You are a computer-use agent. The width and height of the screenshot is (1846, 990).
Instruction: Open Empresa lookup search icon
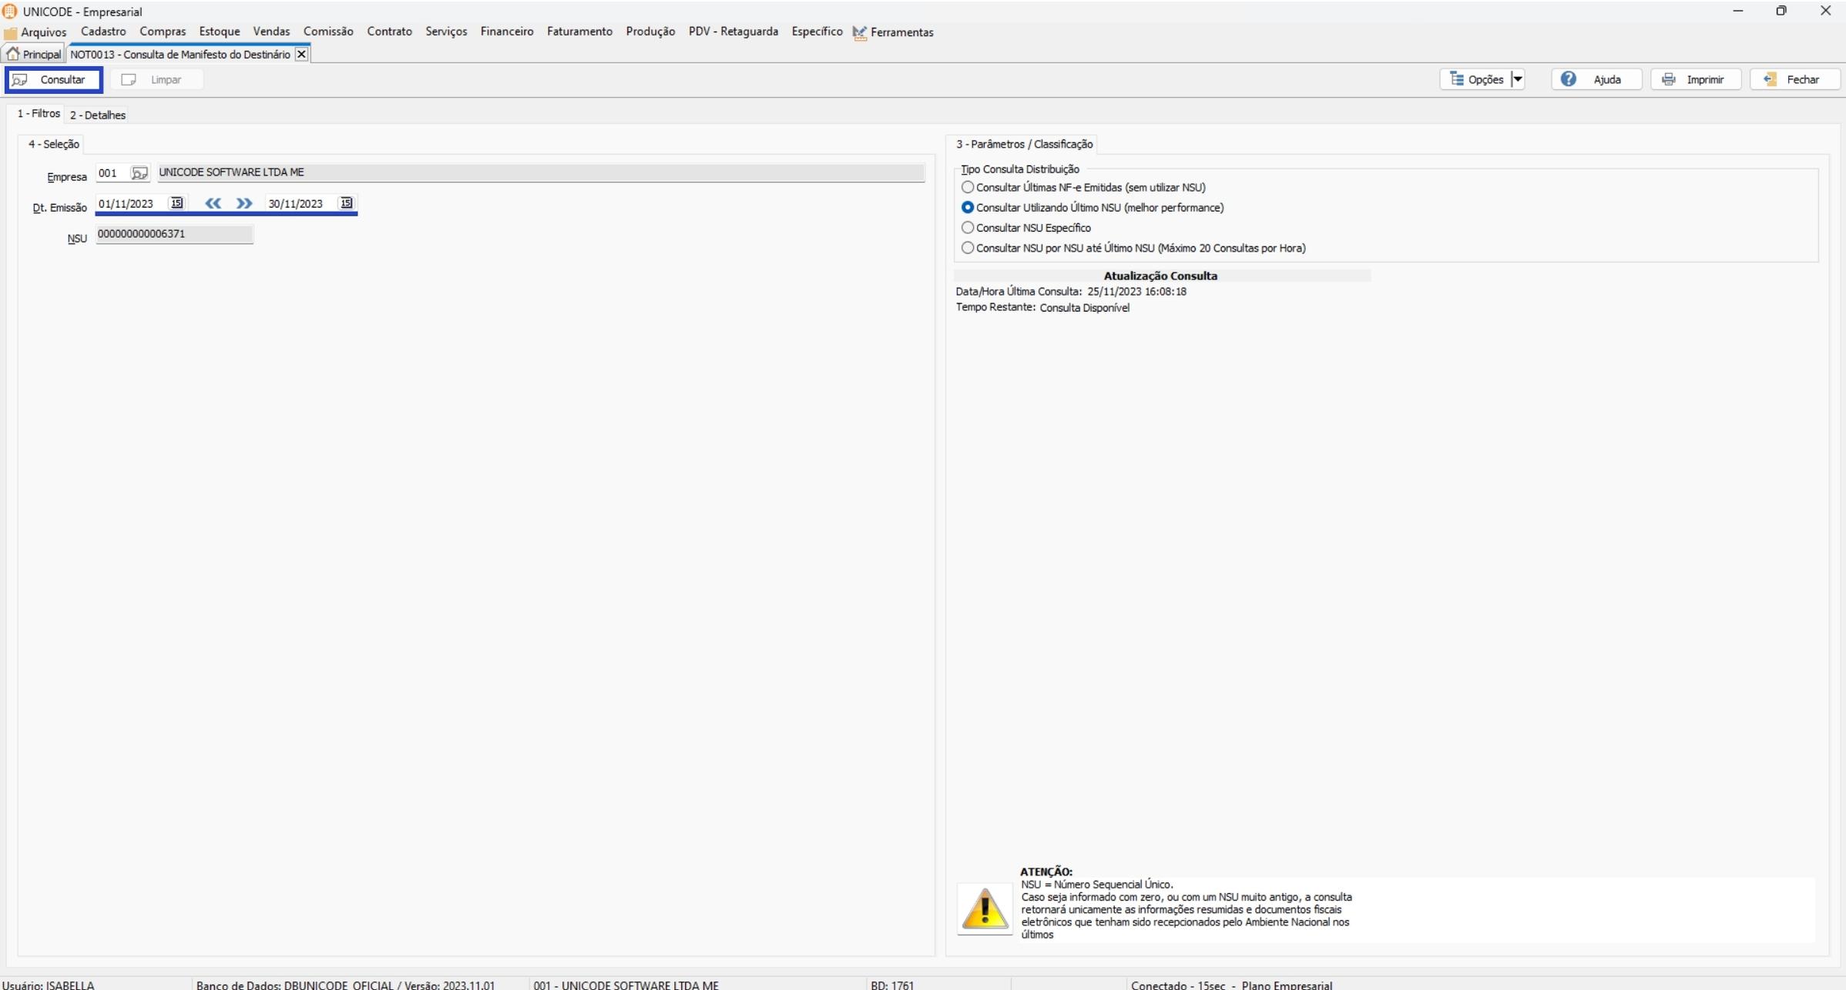point(139,173)
